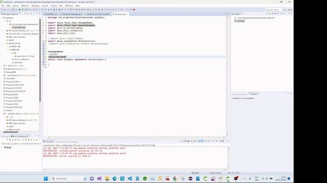Click the editor scroll-down arrow
Screen dimensions: 327x183
227,134
